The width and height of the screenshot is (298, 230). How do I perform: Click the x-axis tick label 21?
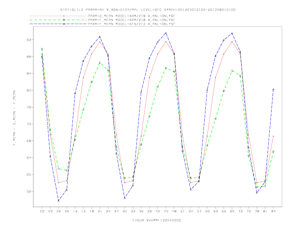click(100, 211)
